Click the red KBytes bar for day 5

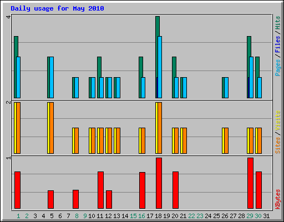tap(50, 199)
